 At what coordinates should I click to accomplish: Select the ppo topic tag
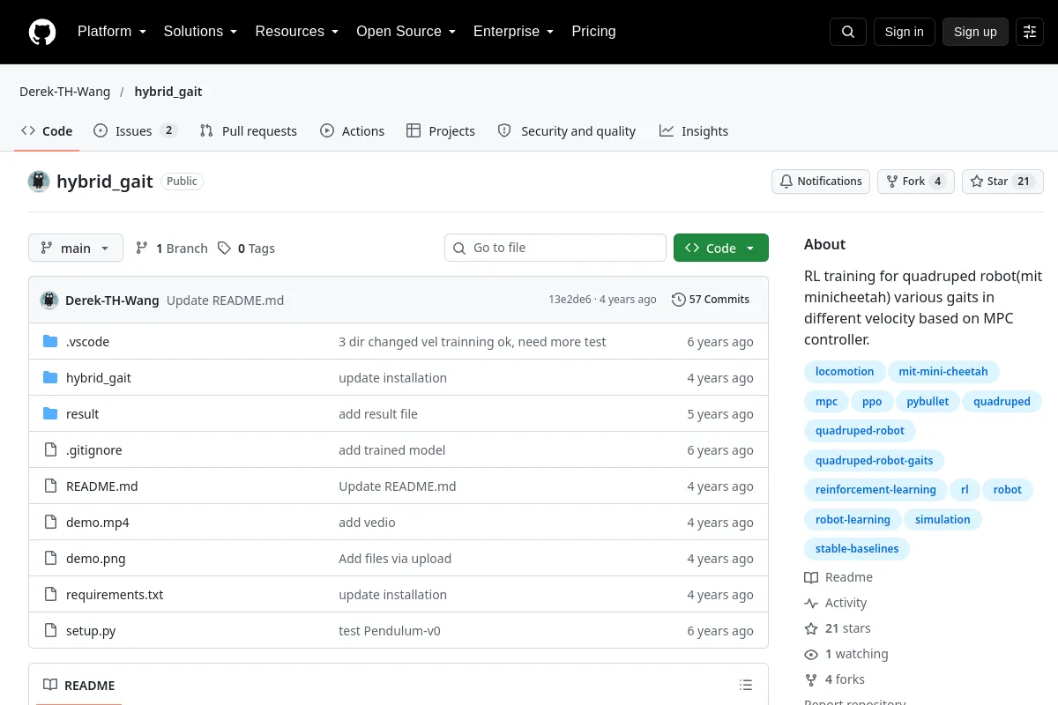click(872, 402)
